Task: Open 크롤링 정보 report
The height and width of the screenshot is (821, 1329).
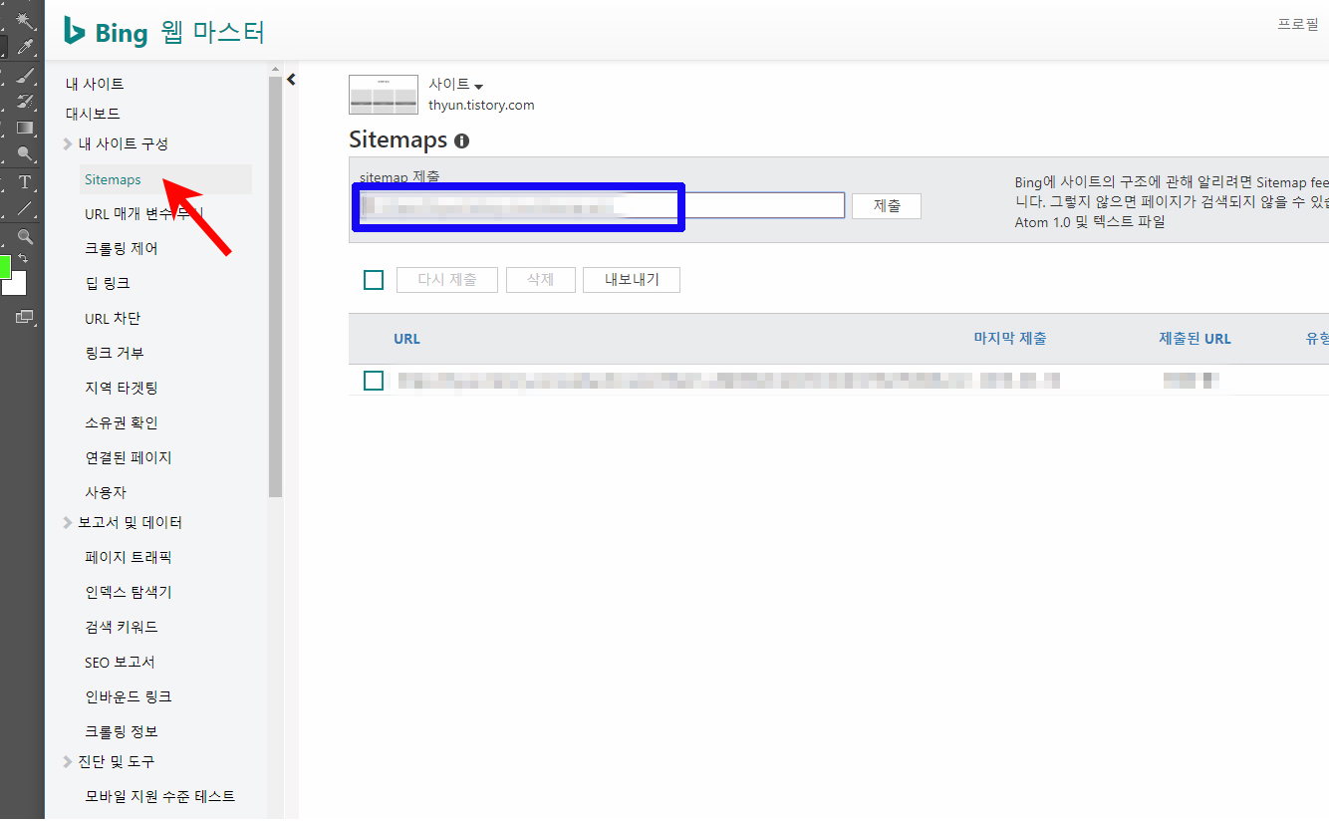Action: (122, 732)
